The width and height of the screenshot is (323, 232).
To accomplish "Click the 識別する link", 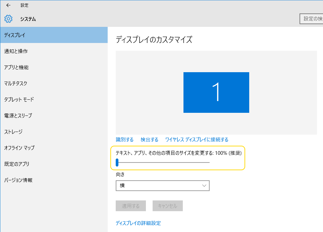I will click(x=125, y=140).
